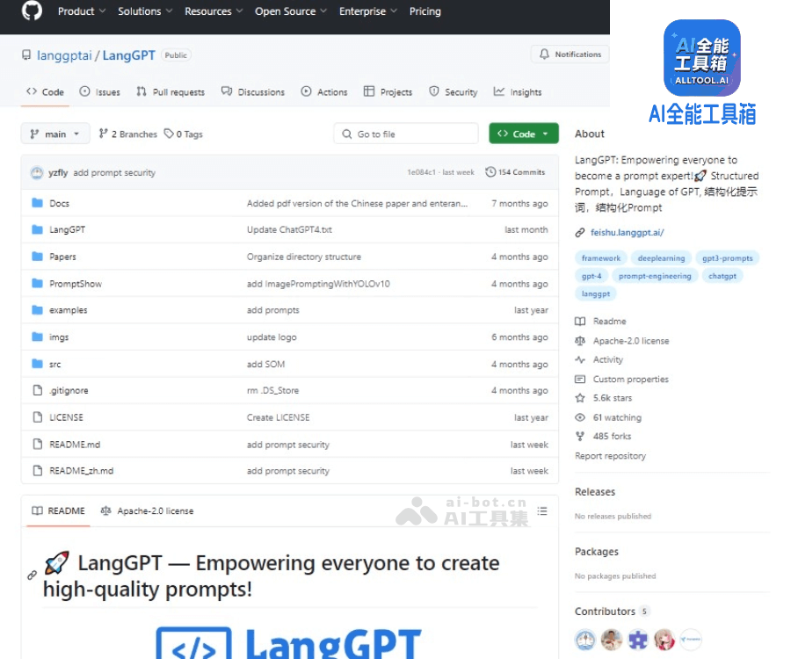
Task: Select the README tab in file viewer
Action: click(58, 511)
